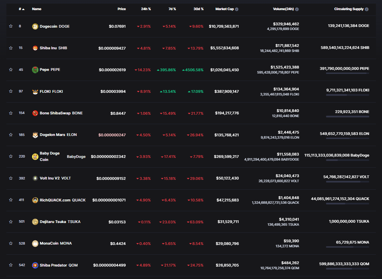Sort table by Price column
The width and height of the screenshot is (382, 279).
(122, 9)
